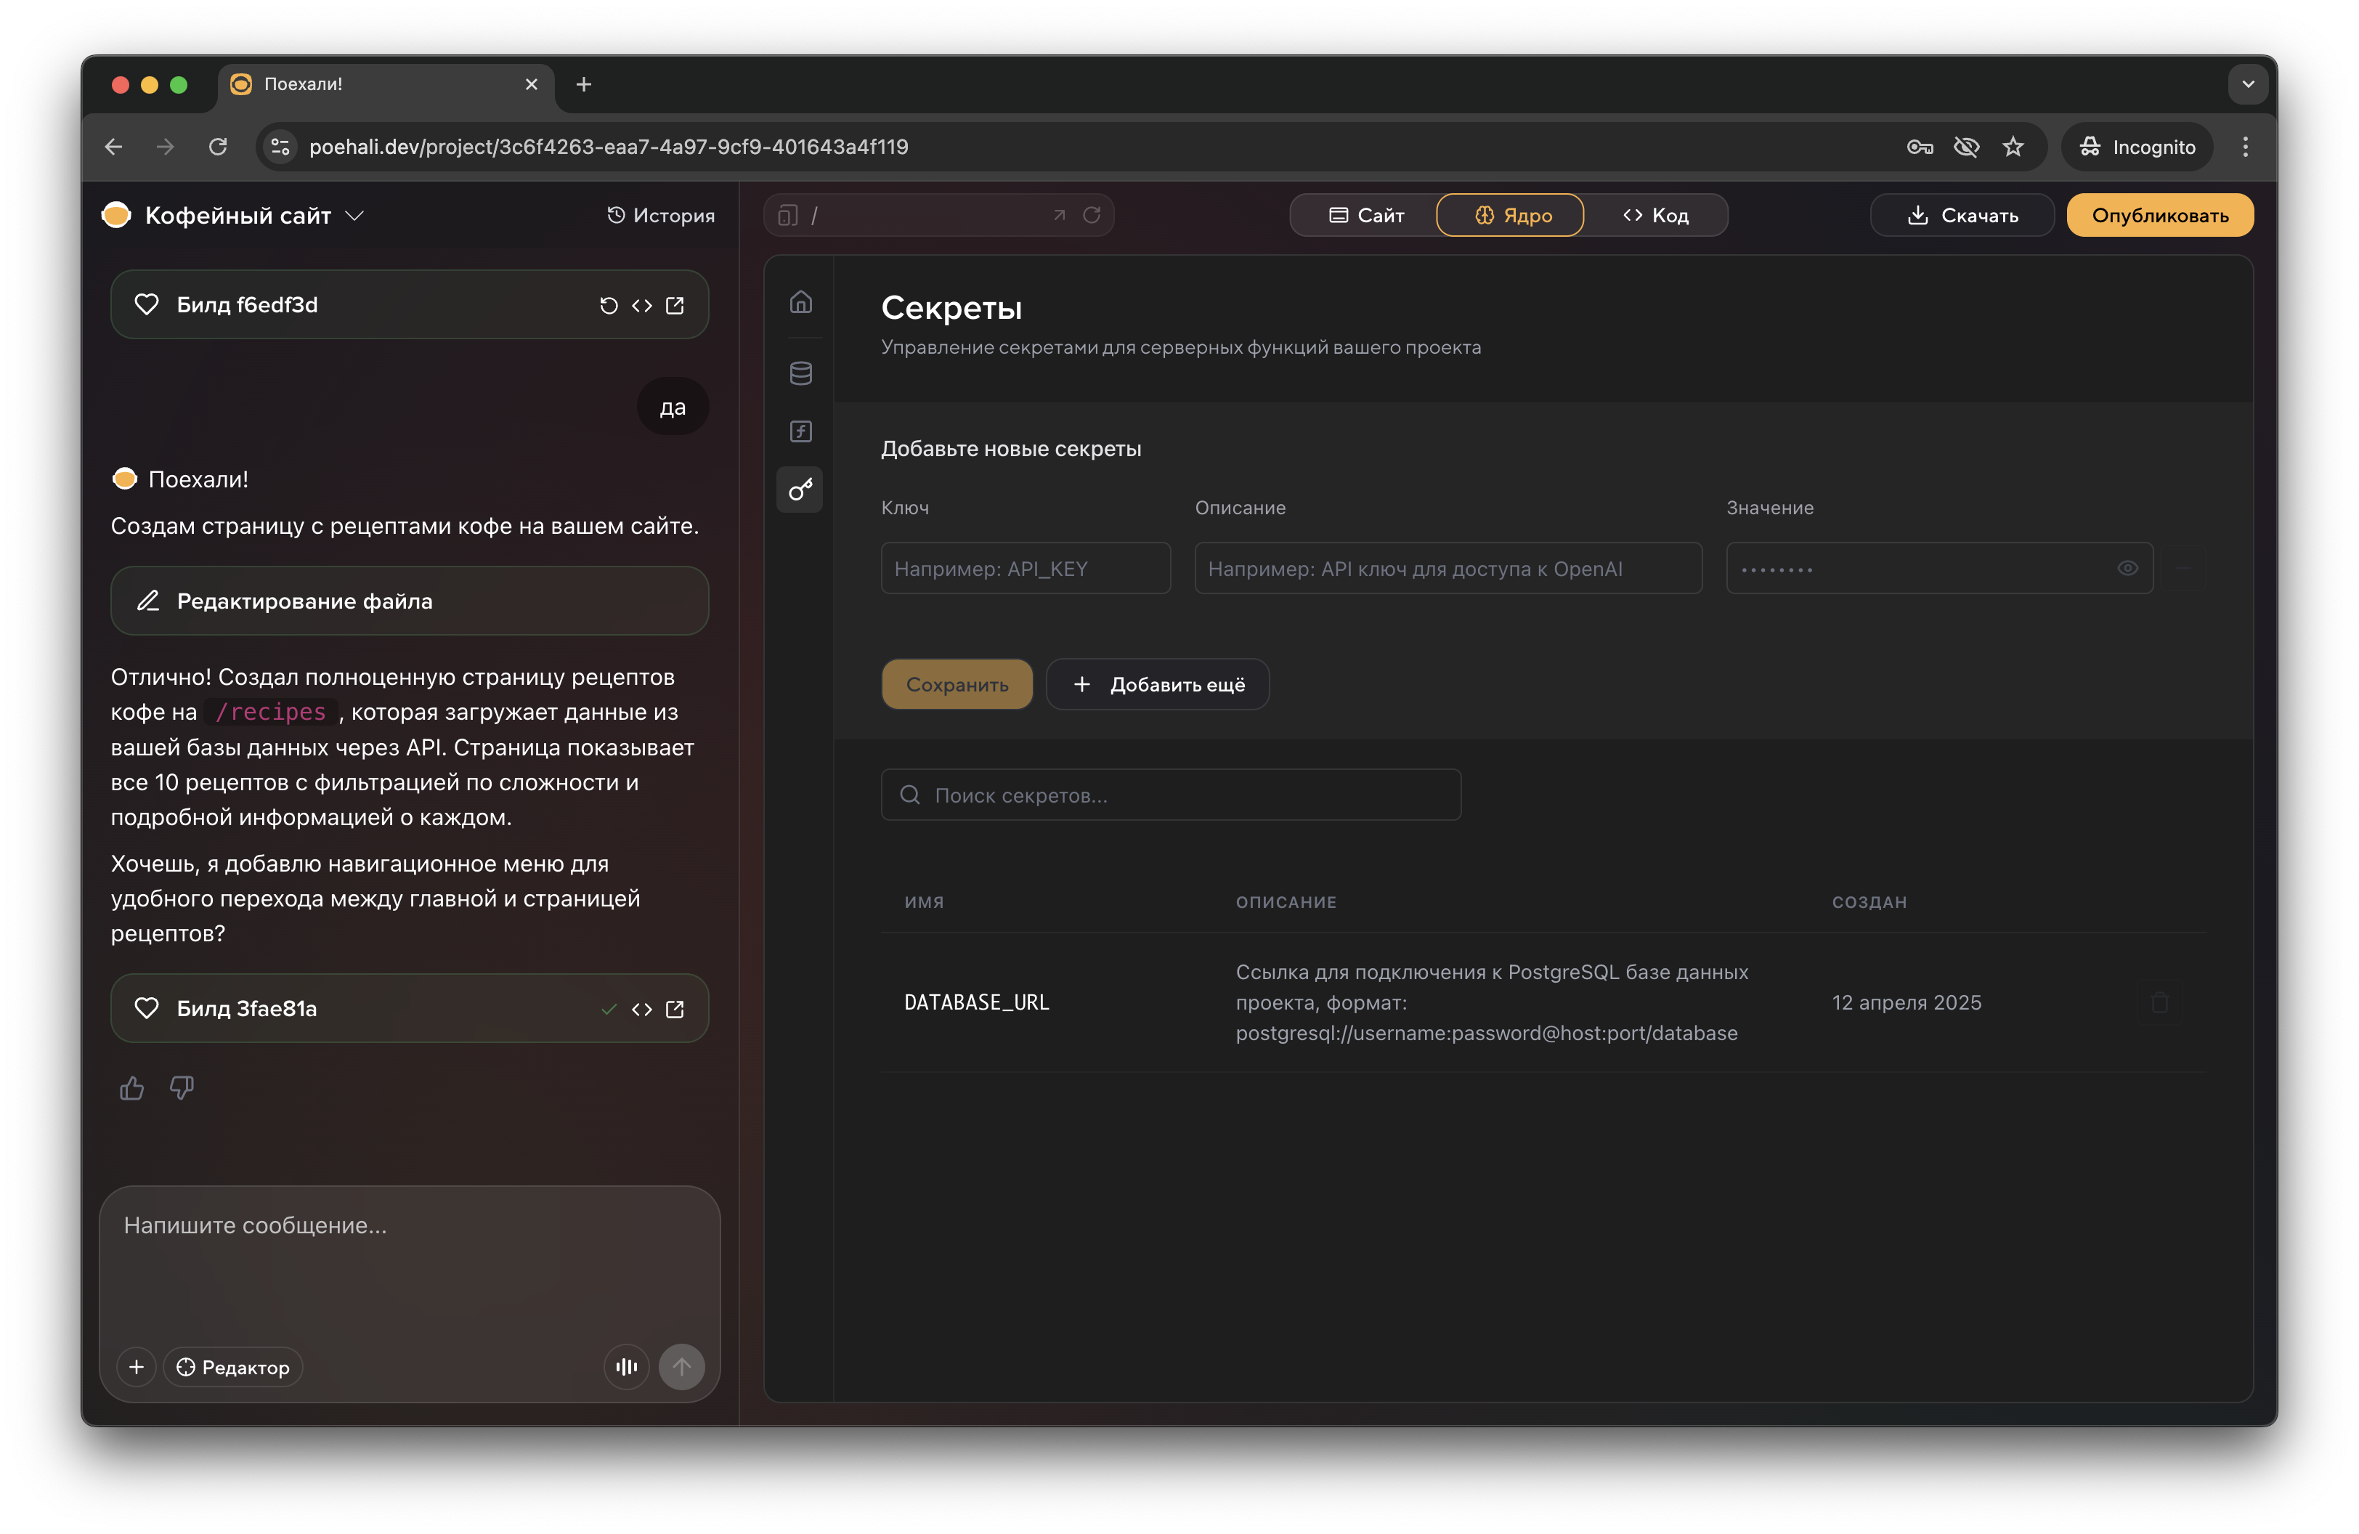
Task: Open build 3fae81a in external window
Action: click(675, 1009)
